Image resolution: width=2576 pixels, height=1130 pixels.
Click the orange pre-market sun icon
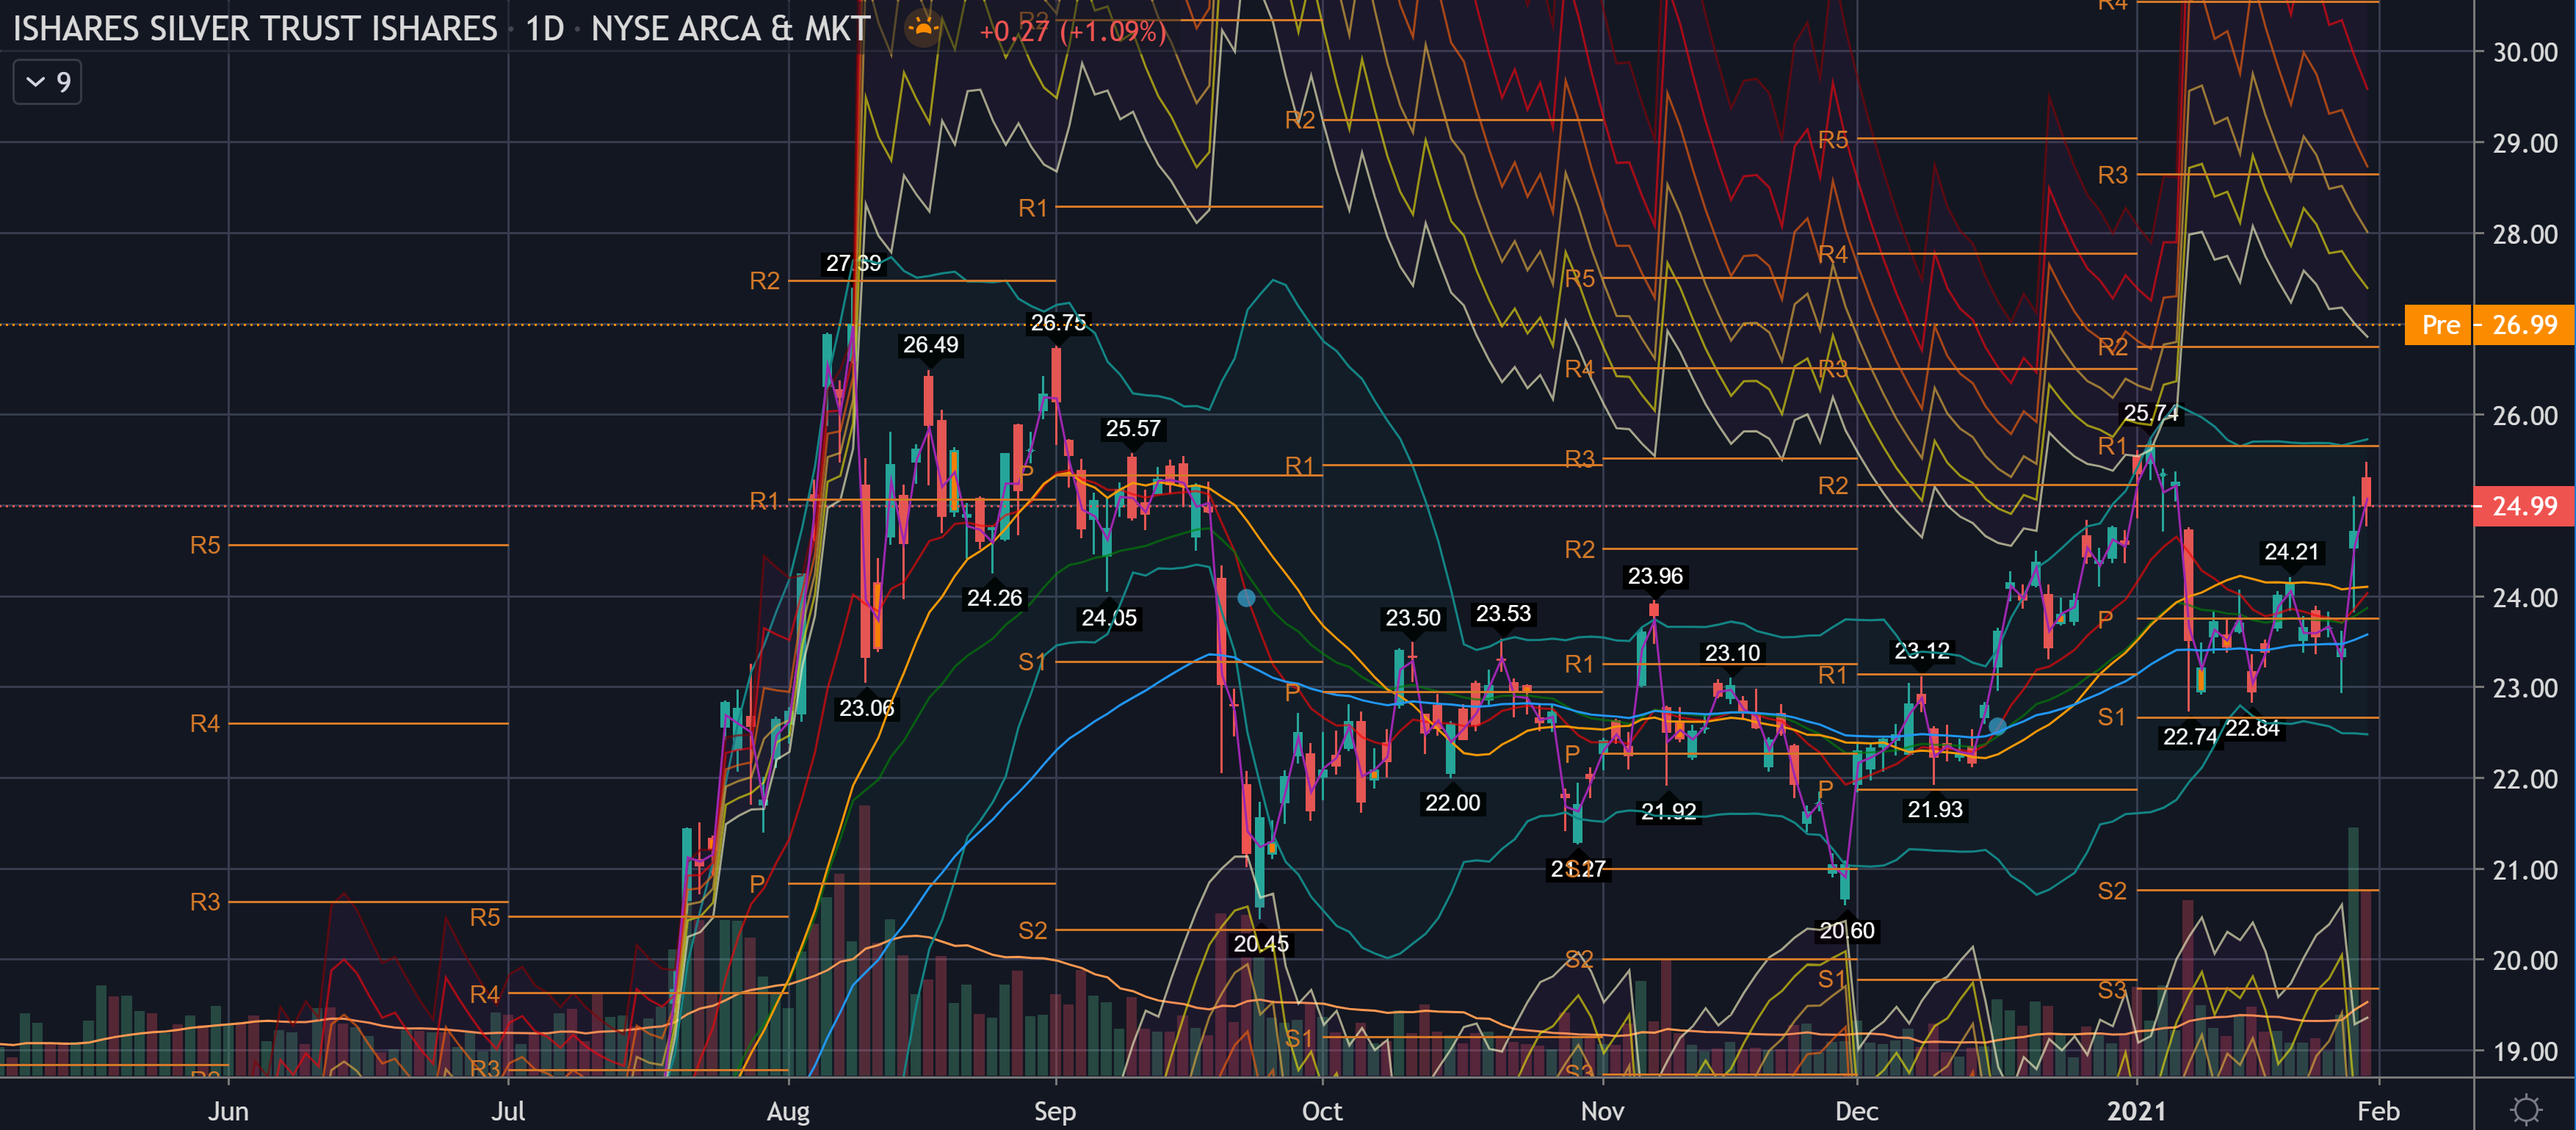[x=922, y=28]
